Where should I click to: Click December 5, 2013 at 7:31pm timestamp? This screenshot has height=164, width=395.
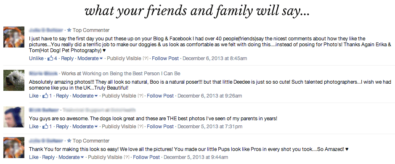[x=210, y=127]
